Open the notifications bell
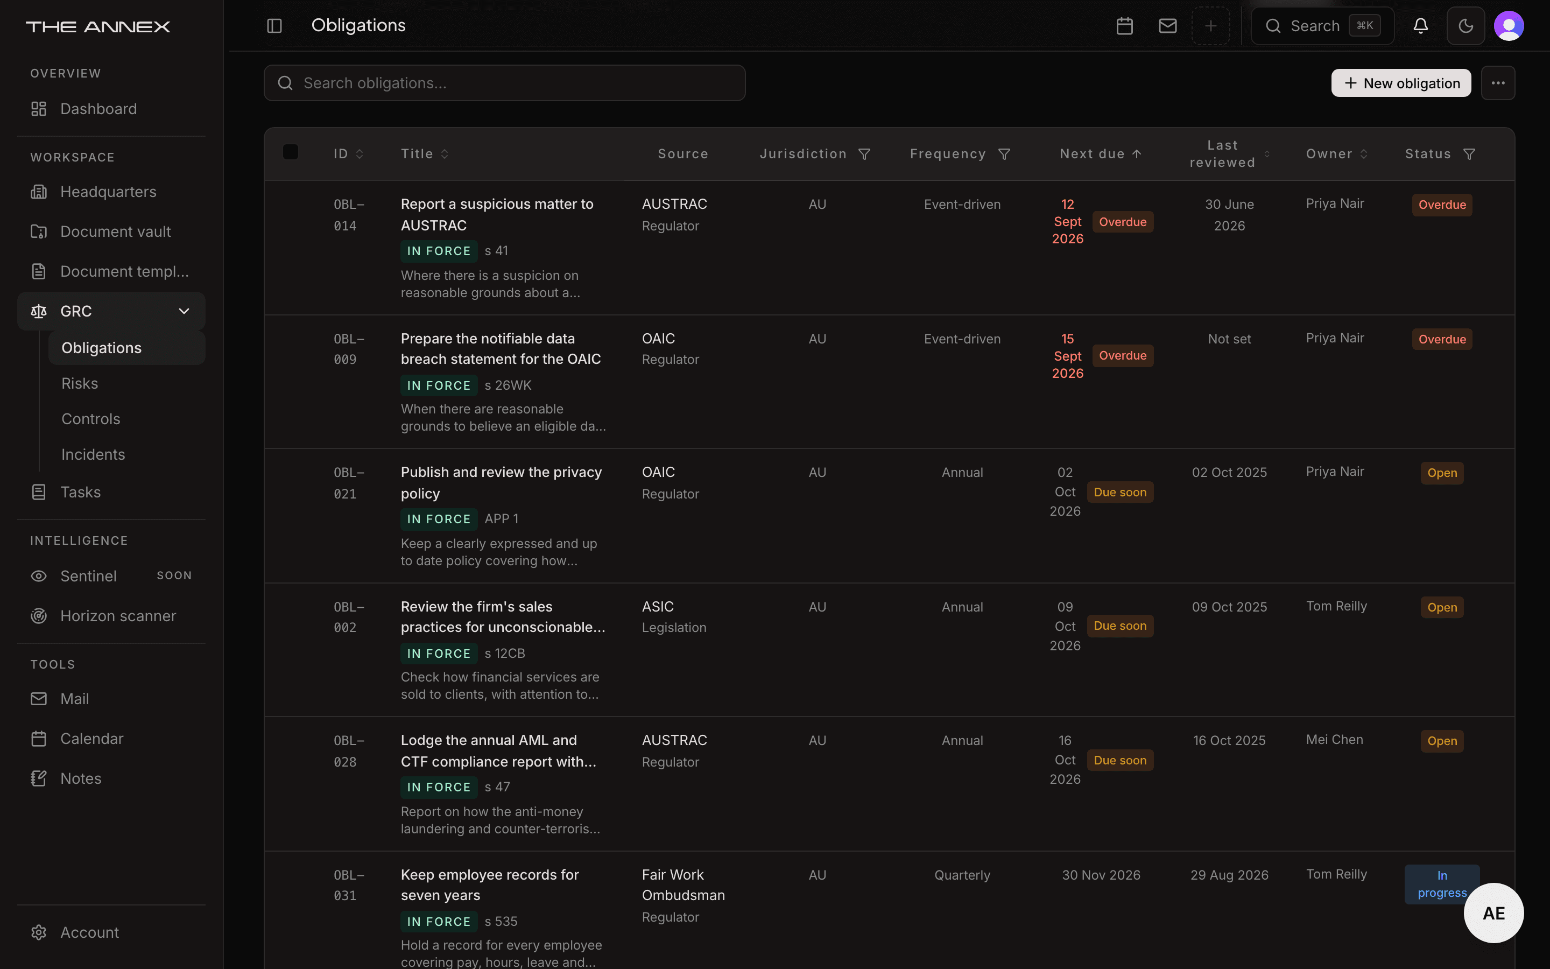Screen dimensions: 1550x969 point(1421,26)
